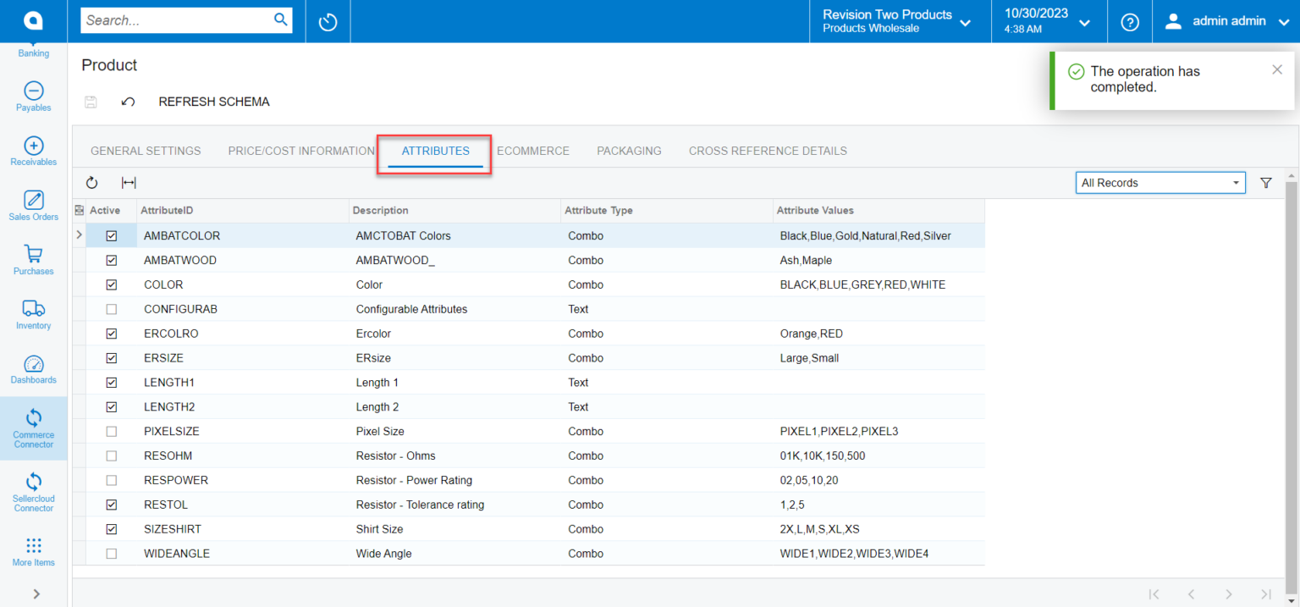Select the LENGTH2 attribute ID cell
This screenshot has height=607, width=1300.
coord(243,407)
